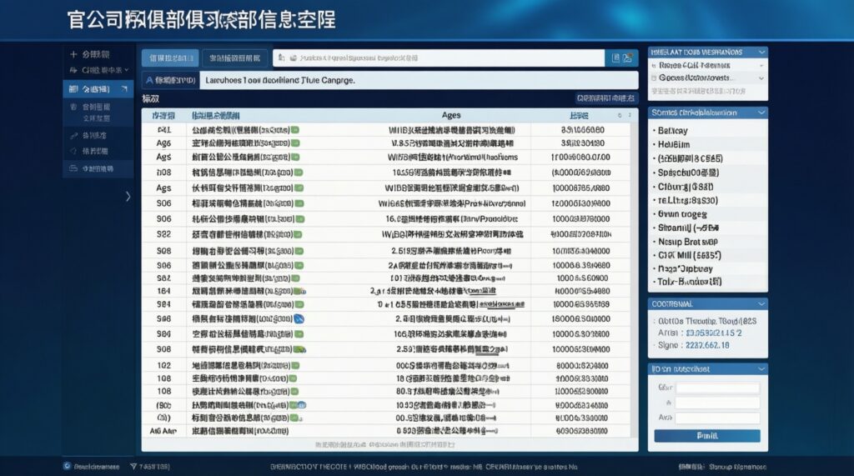The width and height of the screenshot is (854, 476).
Task: Click the green status badge in the first table row
Action: click(x=295, y=131)
